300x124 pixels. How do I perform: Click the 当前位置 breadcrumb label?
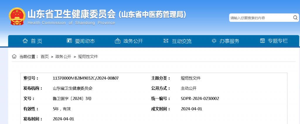click(29, 57)
